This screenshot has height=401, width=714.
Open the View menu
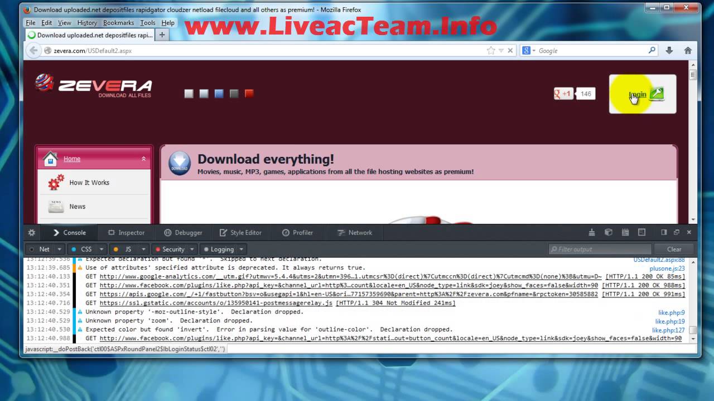(x=65, y=23)
